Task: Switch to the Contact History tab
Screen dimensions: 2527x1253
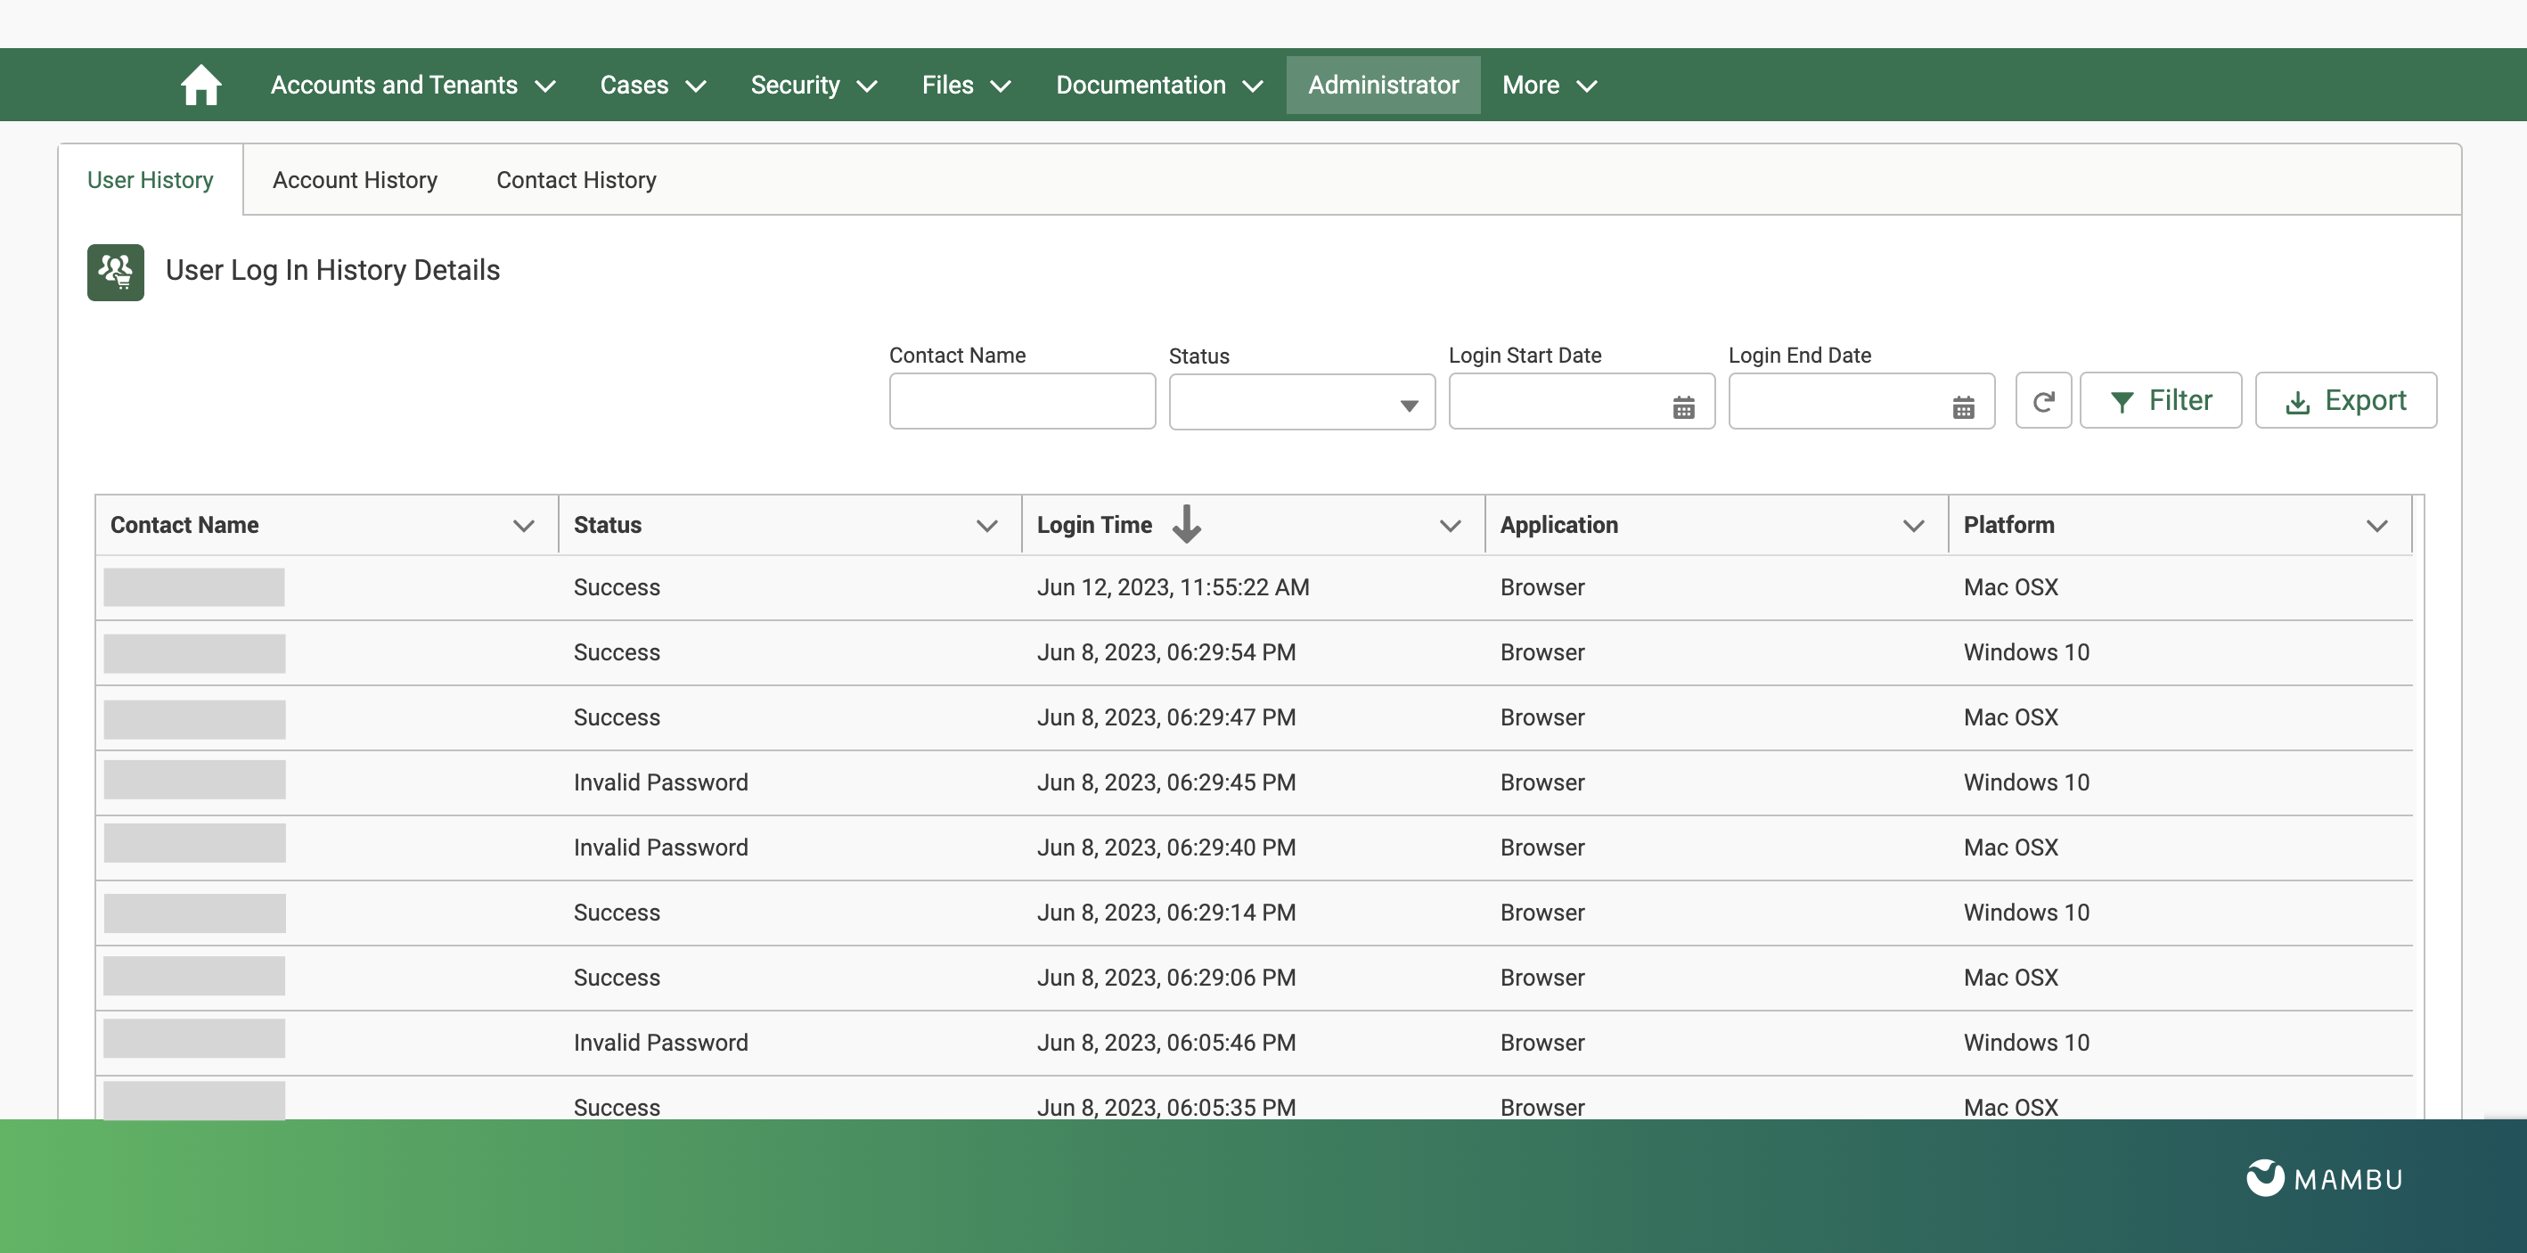Action: (x=575, y=179)
